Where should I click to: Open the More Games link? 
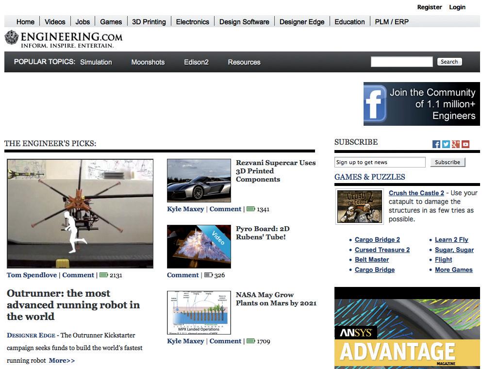click(453, 269)
